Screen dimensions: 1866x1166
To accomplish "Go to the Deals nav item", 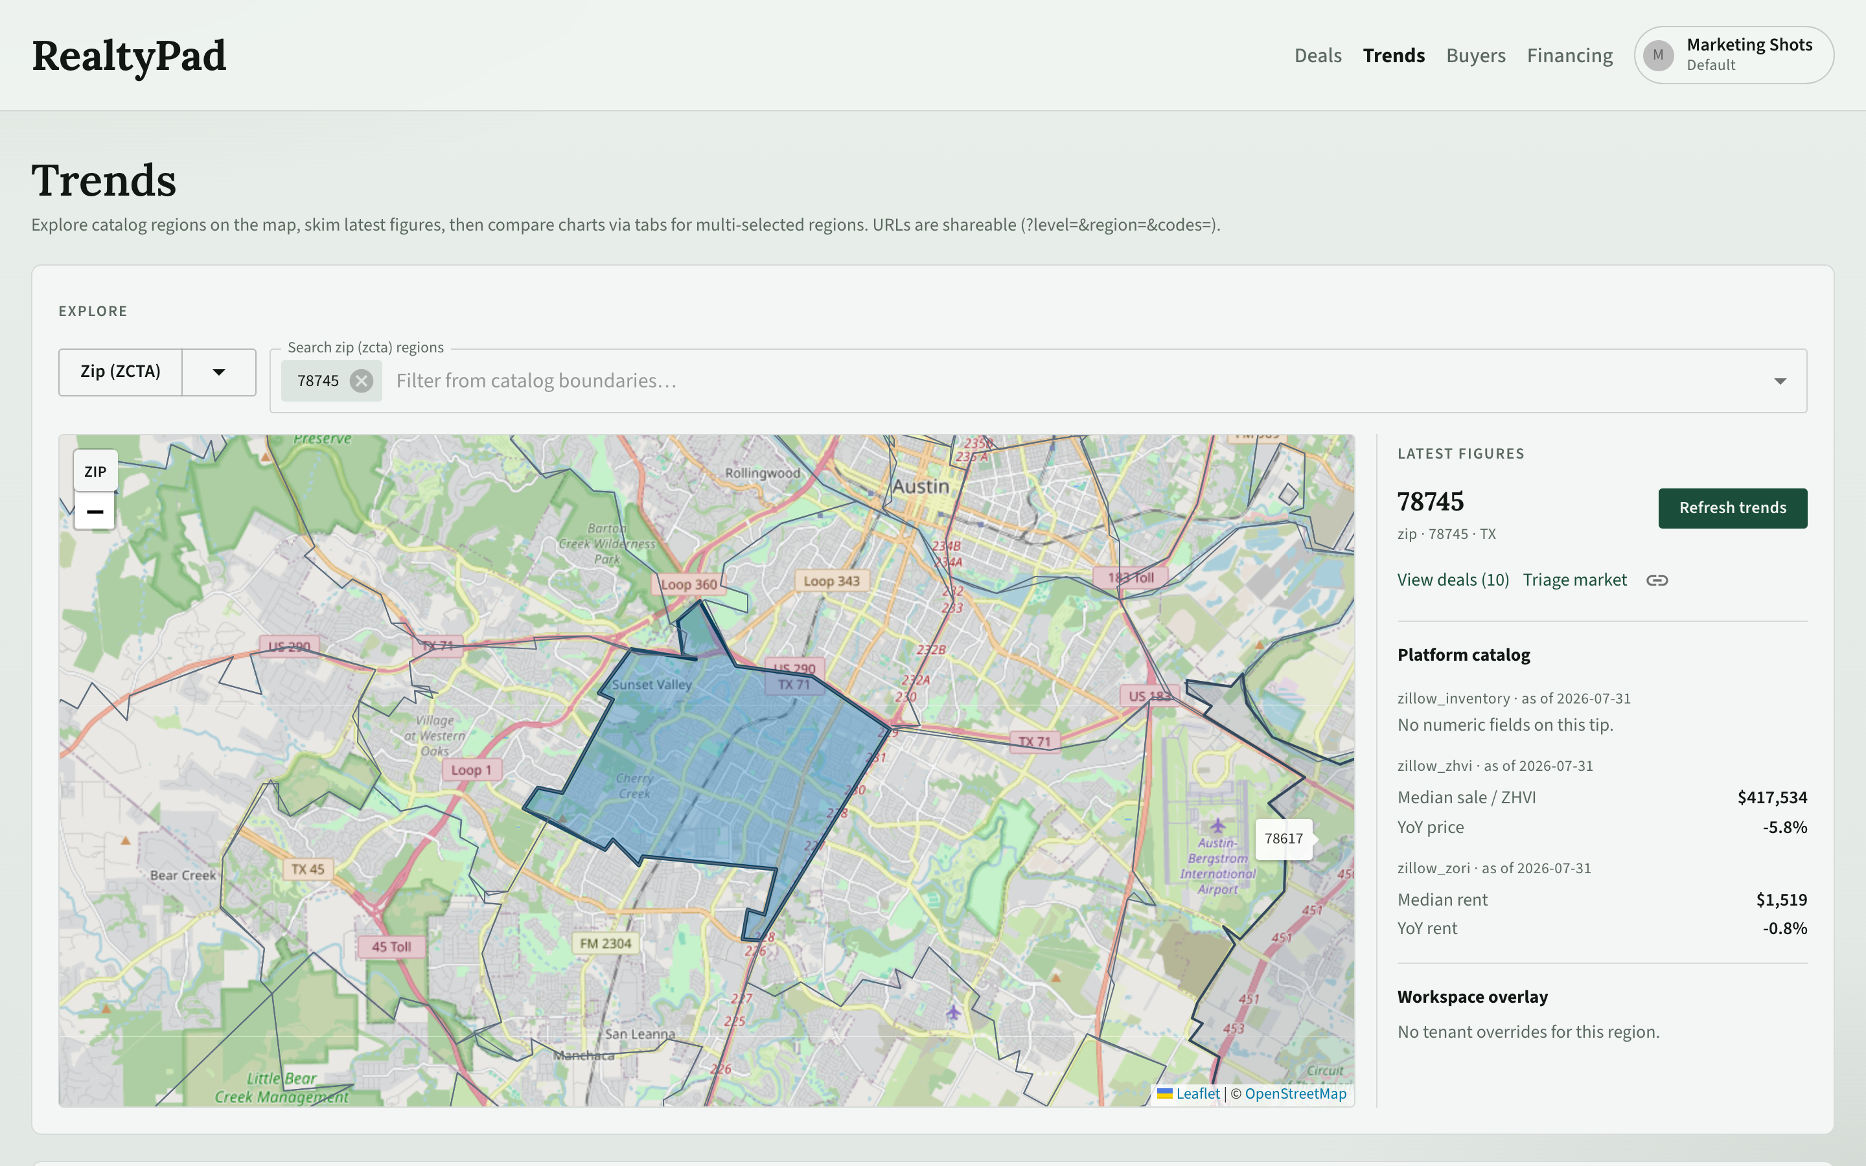I will tap(1318, 56).
